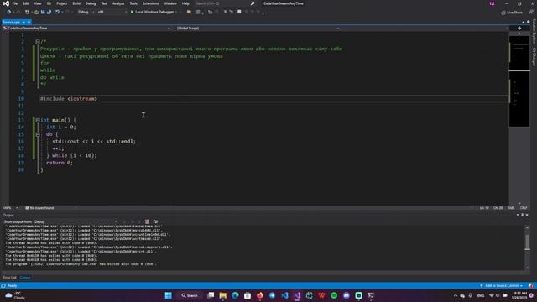
Task: Expand the Local Windows Debugger dropdown arrow
Action: [176, 12]
